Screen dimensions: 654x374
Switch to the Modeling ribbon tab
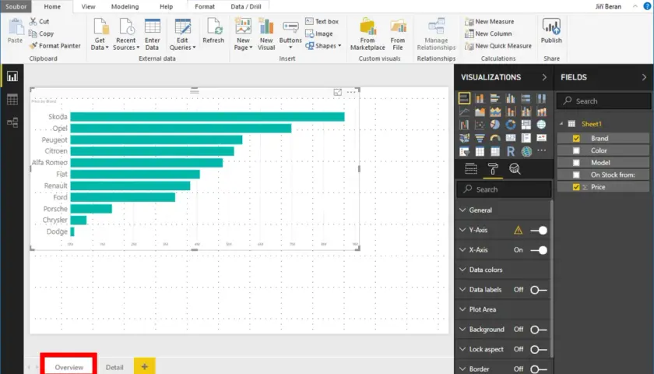tap(125, 7)
